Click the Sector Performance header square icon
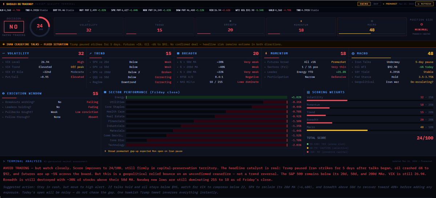Viewport: 436px width, 198px height. coord(105,92)
